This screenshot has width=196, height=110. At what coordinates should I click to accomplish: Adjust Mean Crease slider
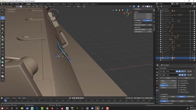(143, 32)
